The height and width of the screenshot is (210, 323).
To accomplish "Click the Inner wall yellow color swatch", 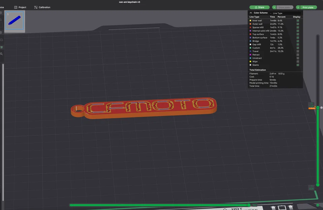I will pos(251,20).
